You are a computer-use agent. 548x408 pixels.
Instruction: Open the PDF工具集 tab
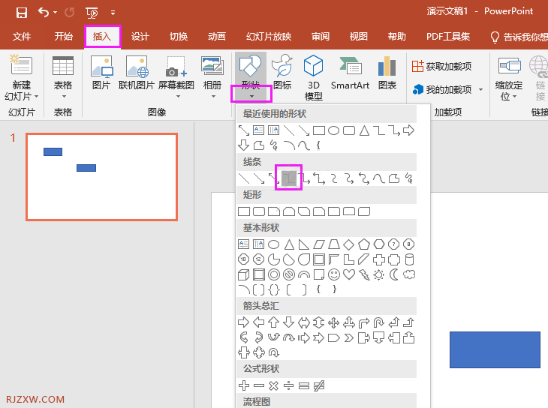[x=447, y=36]
